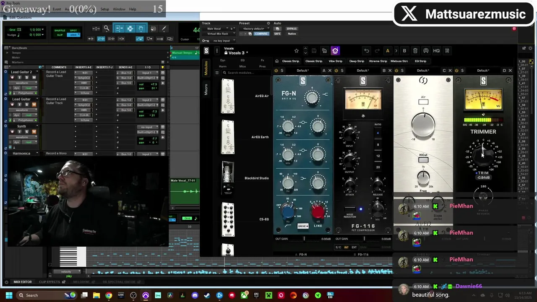537x302 pixels.
Task: Toggle power on the Trimmer module slot D
Action: click(x=456, y=70)
